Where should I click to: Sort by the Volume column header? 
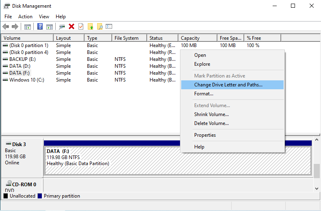click(x=28, y=38)
